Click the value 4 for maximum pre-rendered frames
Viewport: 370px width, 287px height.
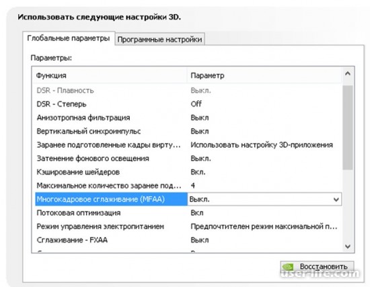click(x=193, y=185)
